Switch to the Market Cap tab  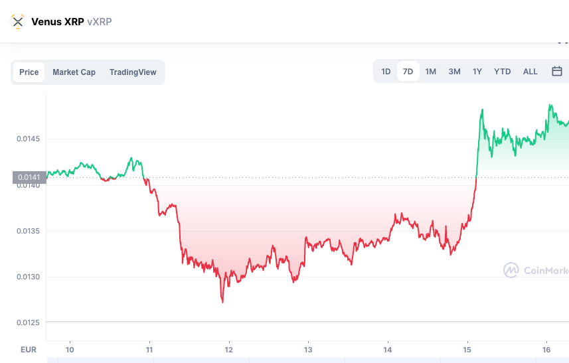(x=74, y=72)
